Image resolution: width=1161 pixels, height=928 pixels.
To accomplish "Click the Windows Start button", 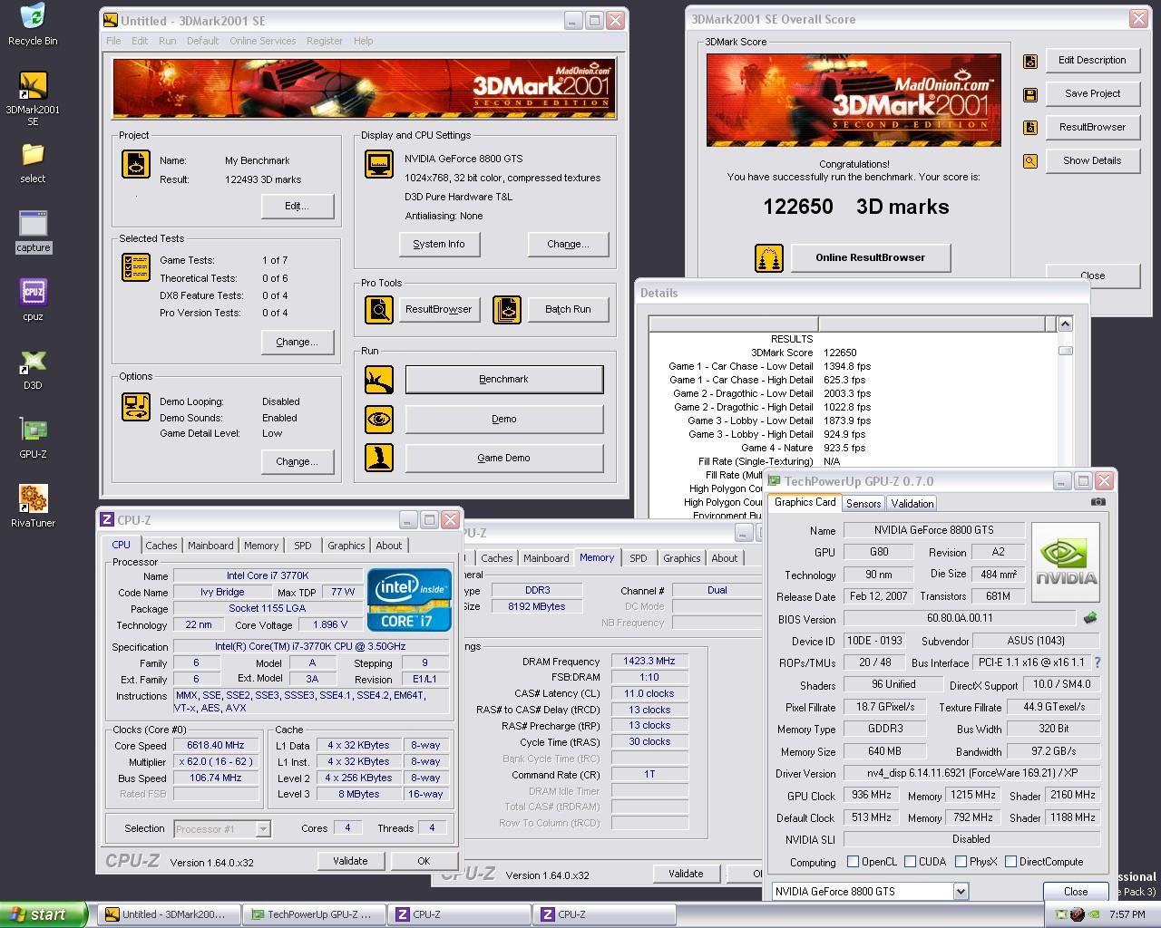I will (44, 914).
